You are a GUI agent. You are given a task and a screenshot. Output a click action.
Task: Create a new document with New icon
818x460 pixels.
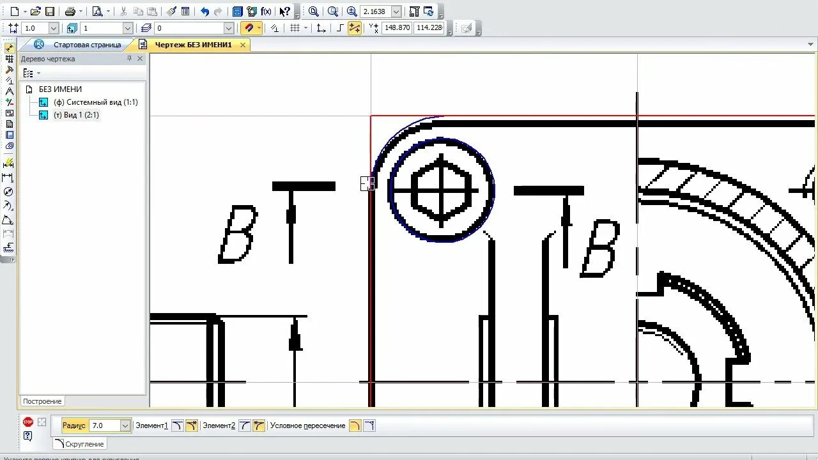[x=14, y=11]
